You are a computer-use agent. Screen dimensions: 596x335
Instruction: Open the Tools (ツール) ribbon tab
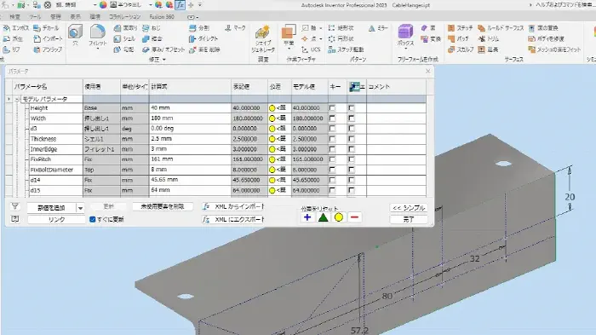pos(35,17)
